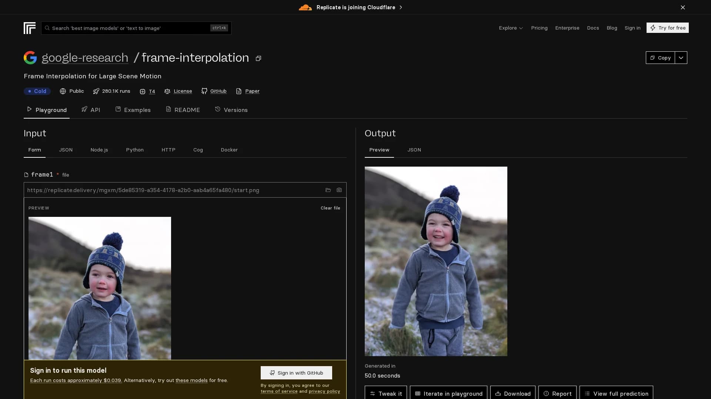Expand the Explore dropdown menu
The width and height of the screenshot is (711, 399).
(x=511, y=28)
